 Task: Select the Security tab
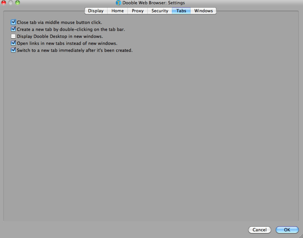[x=160, y=11]
